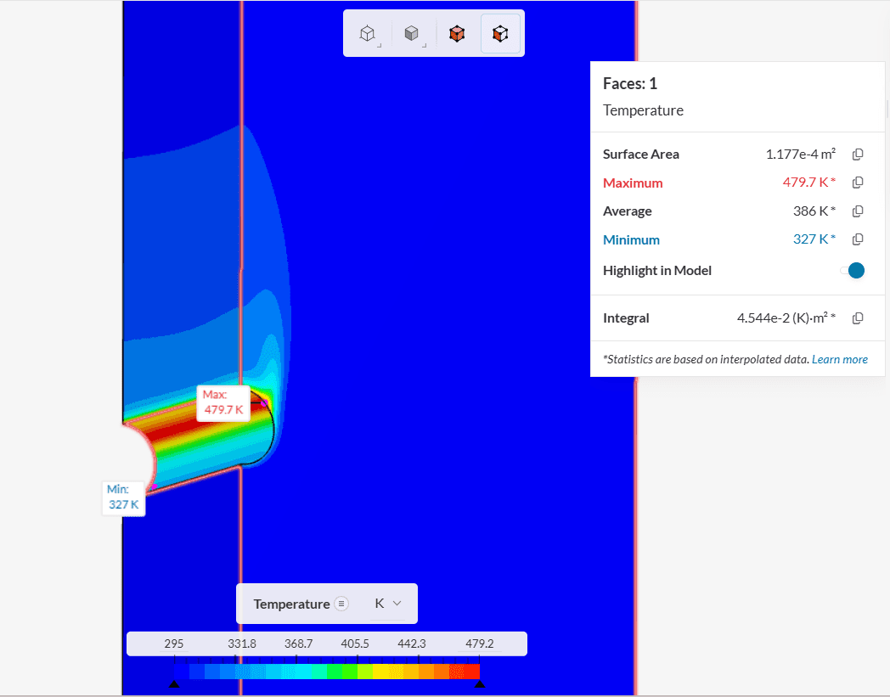Image resolution: width=890 pixels, height=697 pixels.
Task: Edit the legend minimum value 295
Action: click(173, 644)
